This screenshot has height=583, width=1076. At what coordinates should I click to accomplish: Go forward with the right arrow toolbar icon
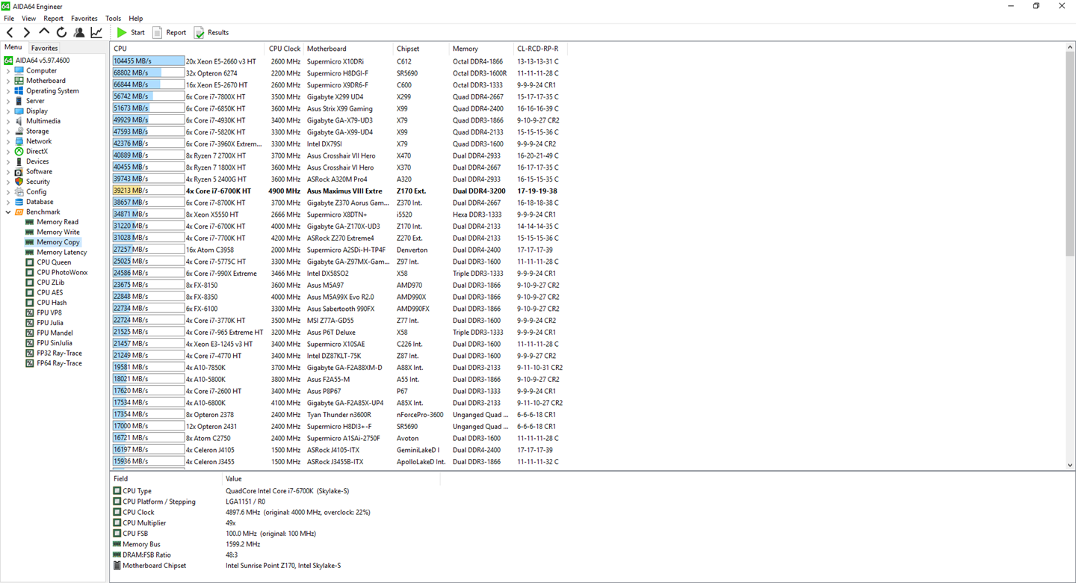27,32
